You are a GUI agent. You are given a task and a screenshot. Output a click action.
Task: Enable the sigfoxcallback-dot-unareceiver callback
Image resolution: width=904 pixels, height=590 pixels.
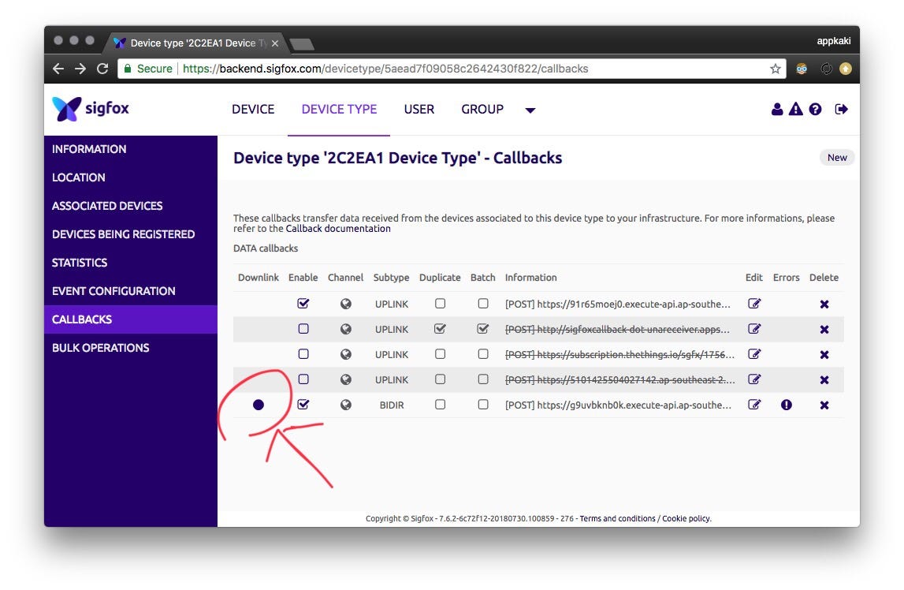click(x=303, y=329)
